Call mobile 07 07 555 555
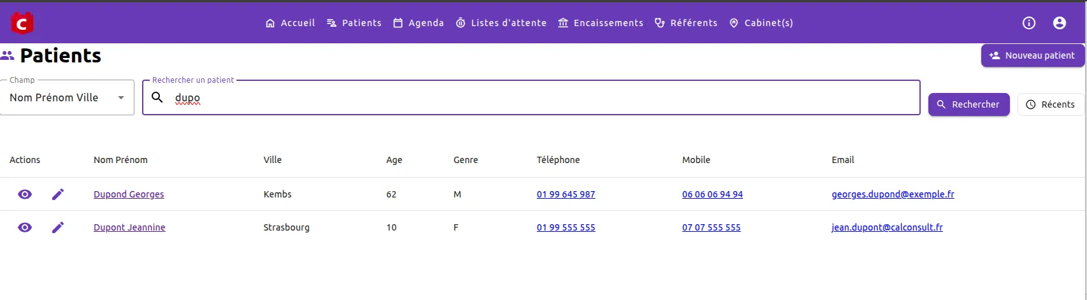This screenshot has width=1087, height=300. coord(711,227)
